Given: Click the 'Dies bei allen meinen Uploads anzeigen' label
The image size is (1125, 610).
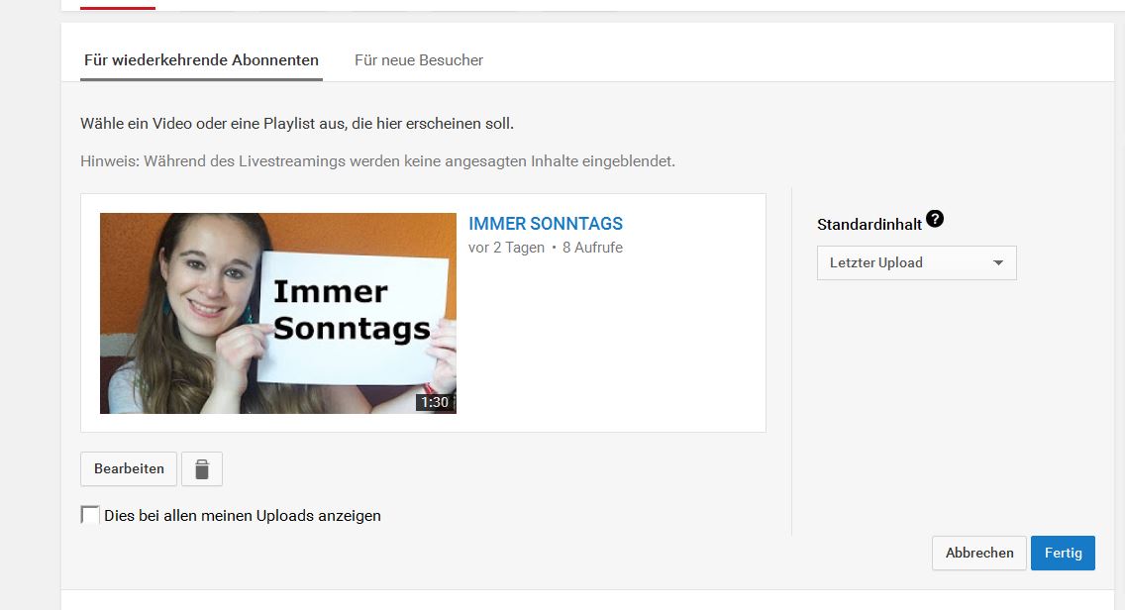Looking at the screenshot, I should (x=243, y=516).
